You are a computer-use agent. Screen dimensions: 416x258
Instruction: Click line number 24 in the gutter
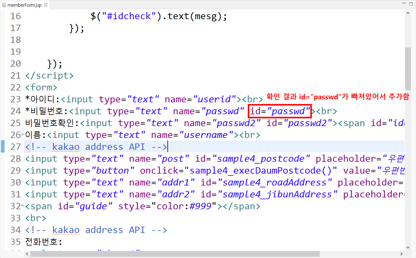coord(15,111)
